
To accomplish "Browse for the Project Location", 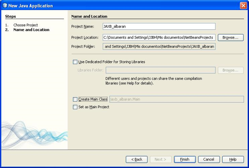I will pyautogui.click(x=231, y=38).
